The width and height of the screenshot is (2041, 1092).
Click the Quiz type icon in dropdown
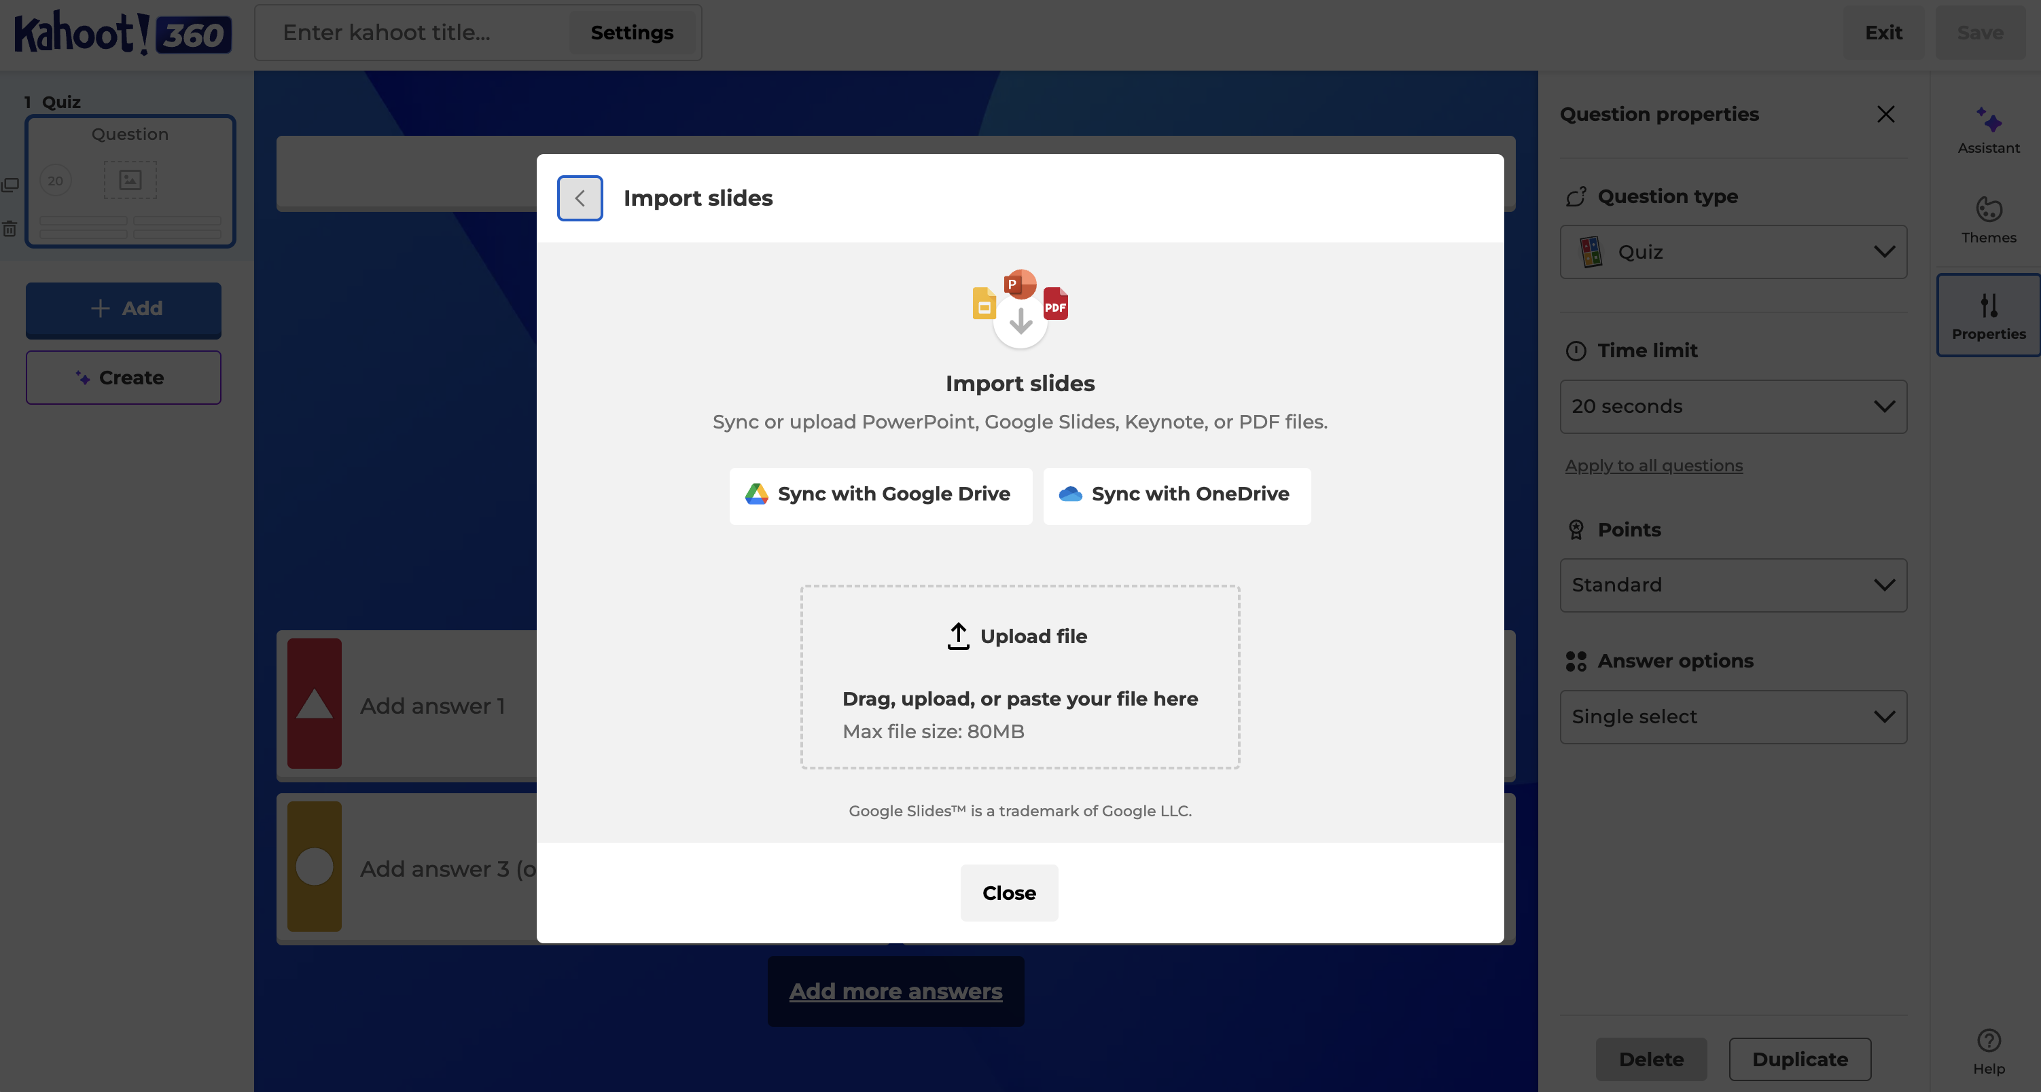(1590, 252)
